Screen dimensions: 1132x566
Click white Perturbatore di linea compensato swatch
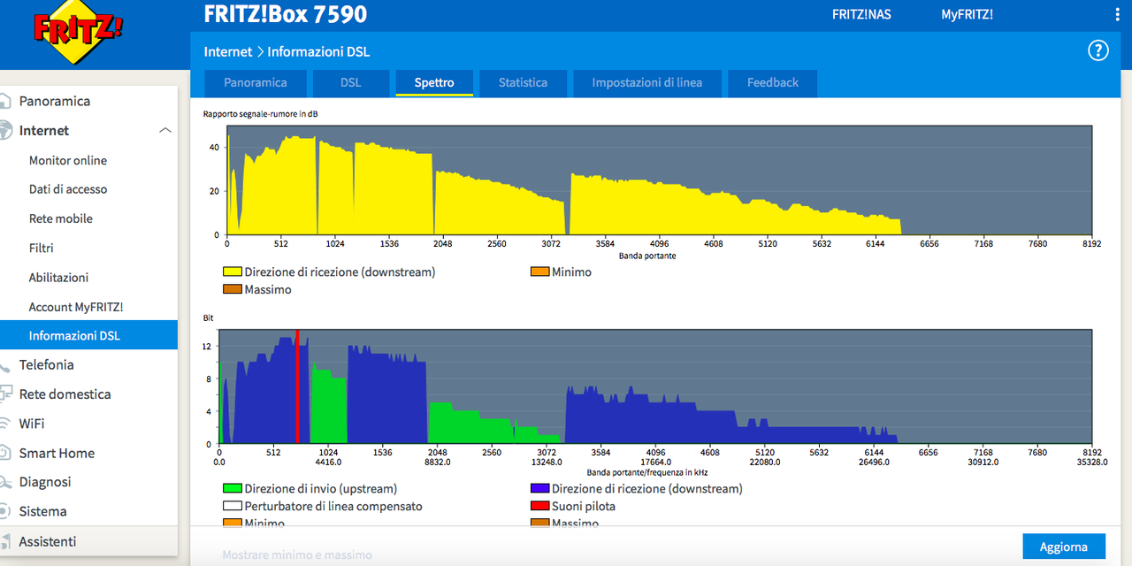232,507
